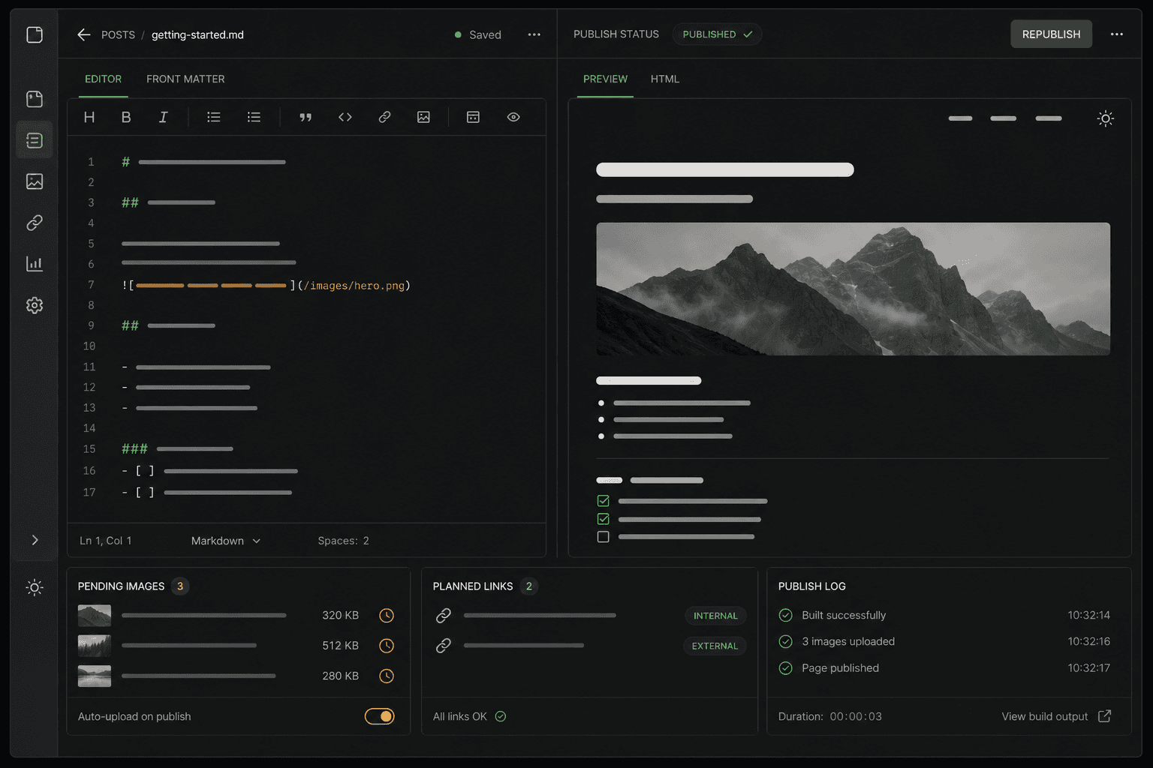1153x768 pixels.
Task: Toggle bold formatting
Action: [x=126, y=117]
